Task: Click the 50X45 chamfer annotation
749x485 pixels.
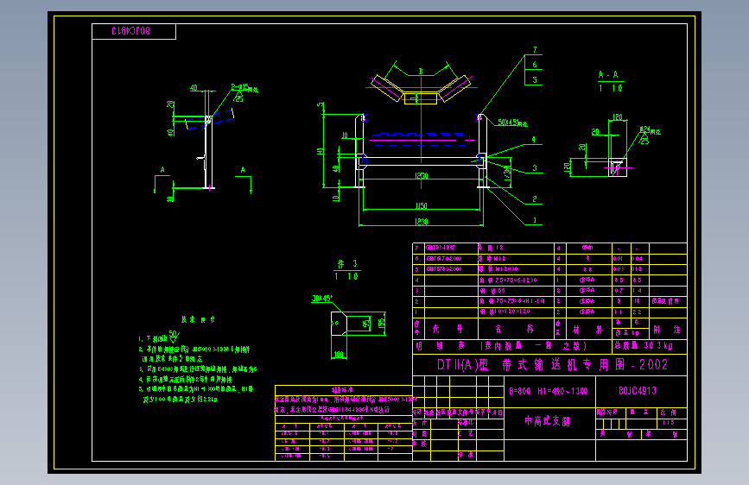Action: click(512, 123)
